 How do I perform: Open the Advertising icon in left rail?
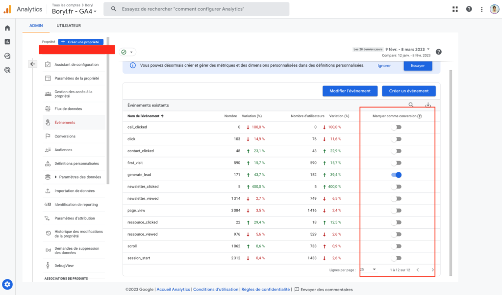[x=7, y=70]
